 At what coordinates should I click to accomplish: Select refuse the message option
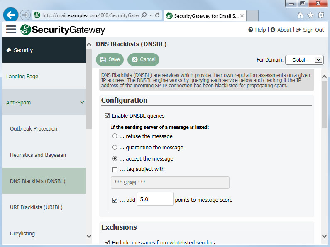115,136
